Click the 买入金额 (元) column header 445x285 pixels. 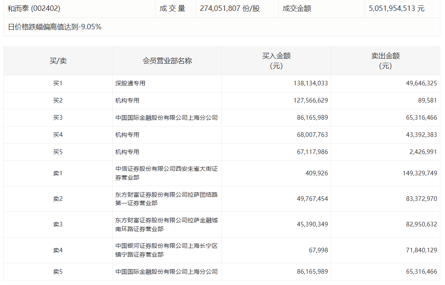(276, 61)
